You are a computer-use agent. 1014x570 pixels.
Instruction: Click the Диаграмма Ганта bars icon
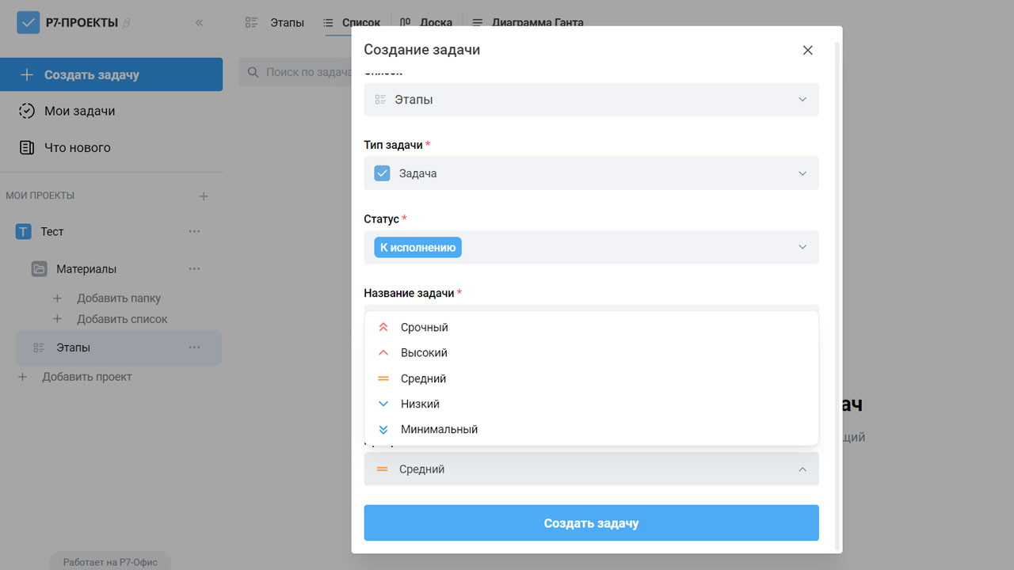pyautogui.click(x=478, y=23)
